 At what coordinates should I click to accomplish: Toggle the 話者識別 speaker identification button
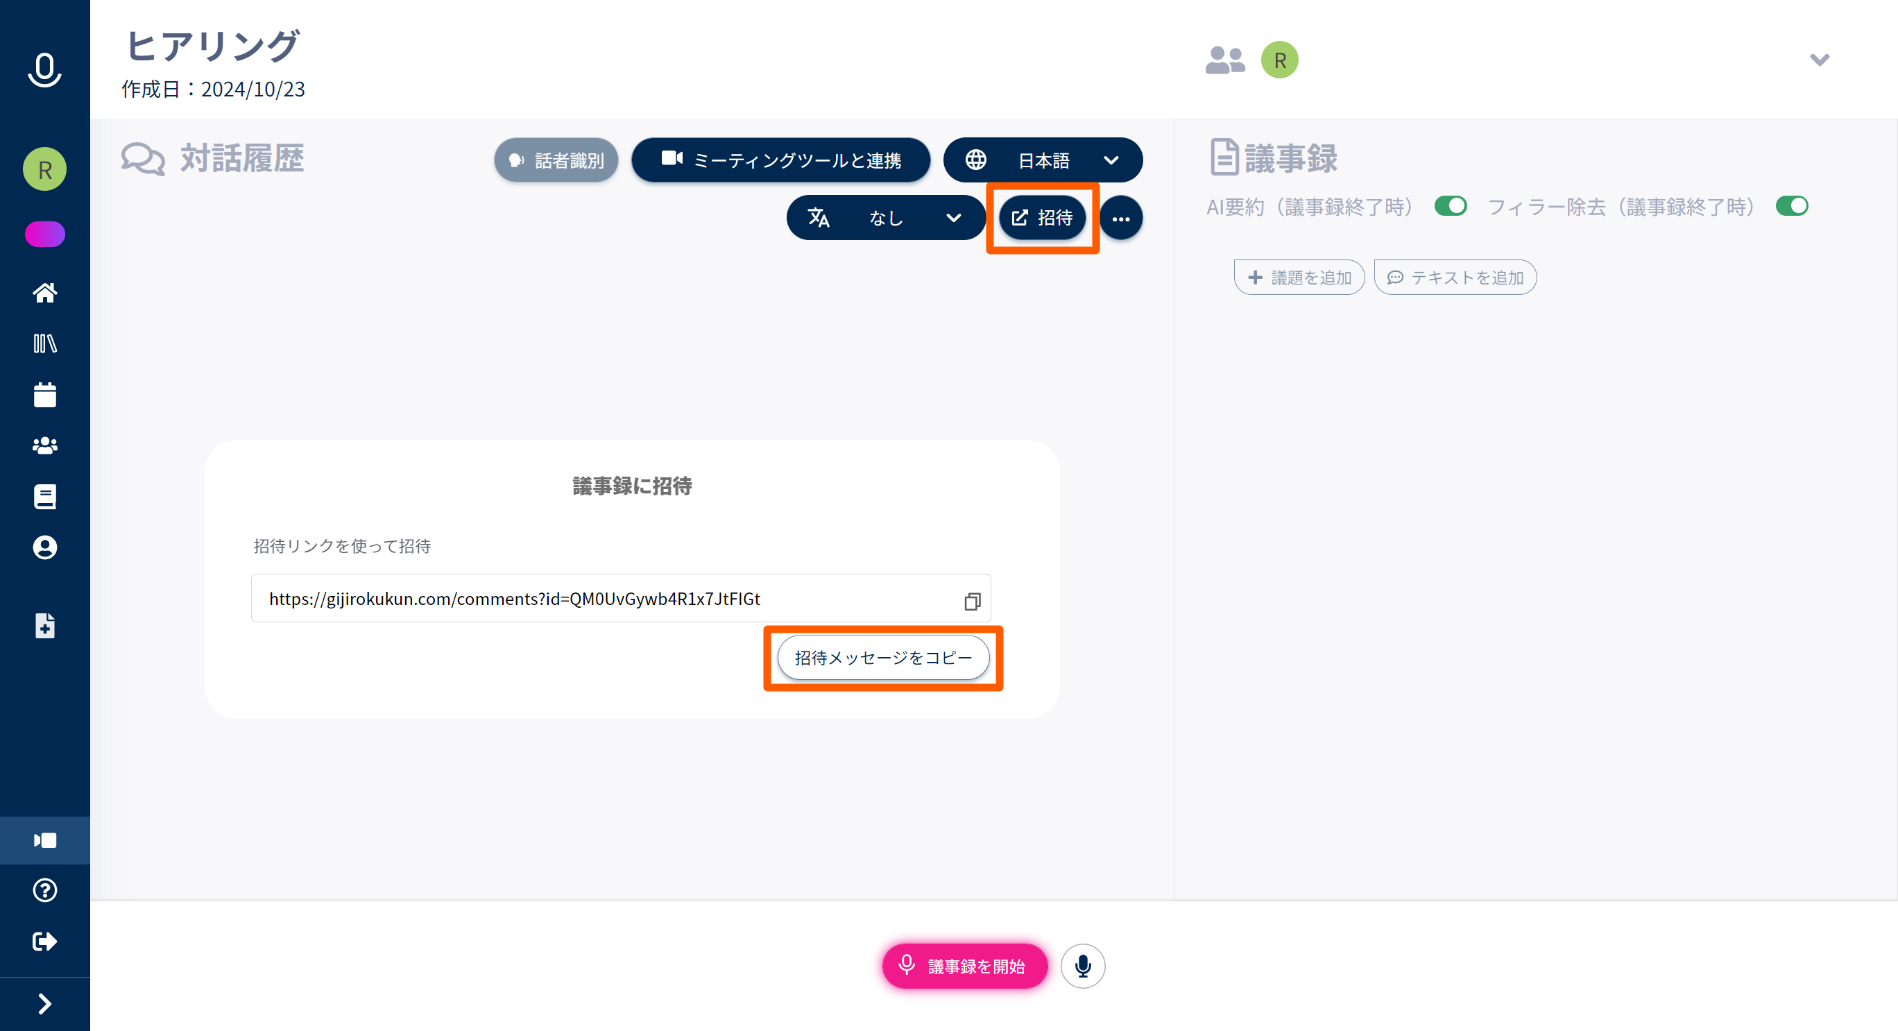556,160
